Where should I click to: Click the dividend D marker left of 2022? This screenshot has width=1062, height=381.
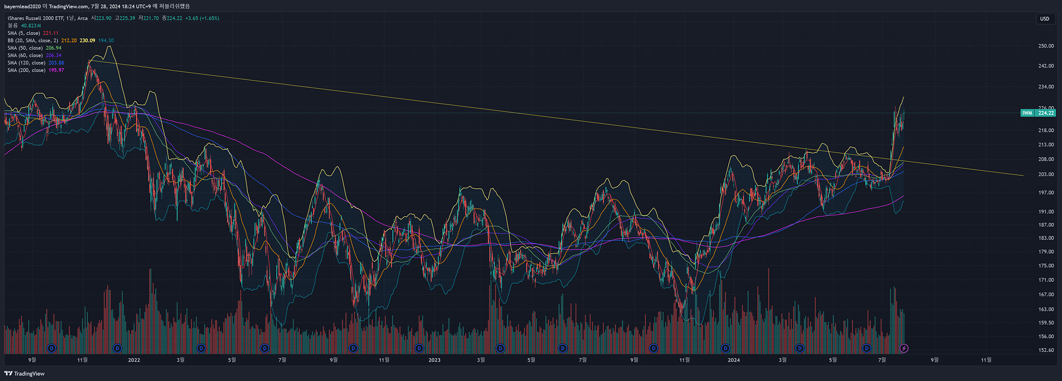pyautogui.click(x=117, y=348)
